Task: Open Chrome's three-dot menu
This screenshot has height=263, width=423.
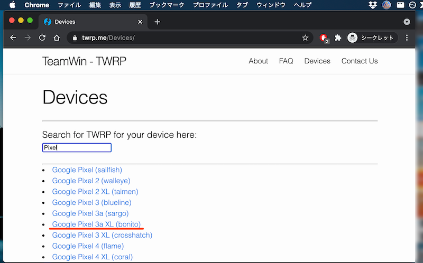Action: click(407, 37)
